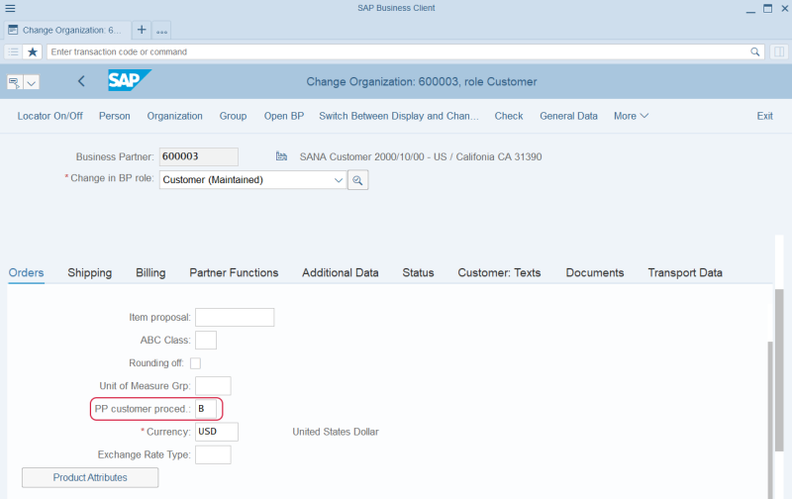Viewport: 792px width, 499px height.
Task: Select the Change Organization browser tab
Action: click(67, 30)
